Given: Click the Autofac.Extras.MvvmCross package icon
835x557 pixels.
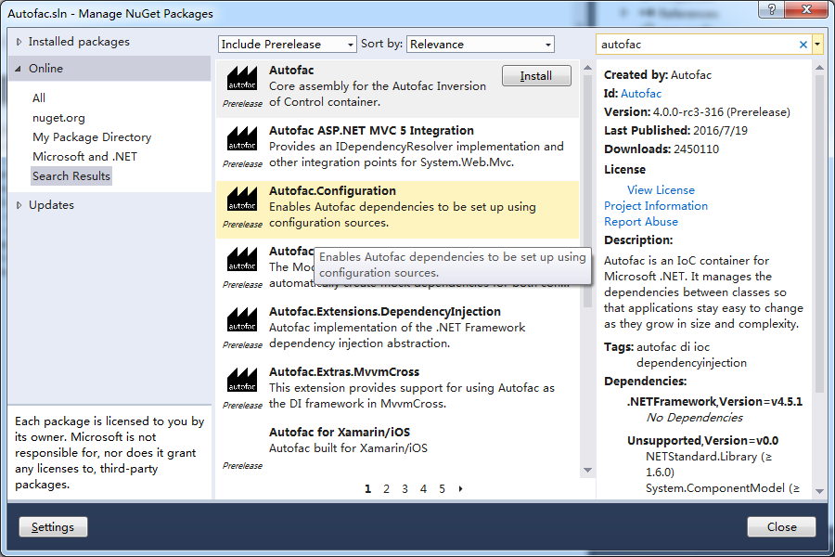Looking at the screenshot, I should [242, 380].
